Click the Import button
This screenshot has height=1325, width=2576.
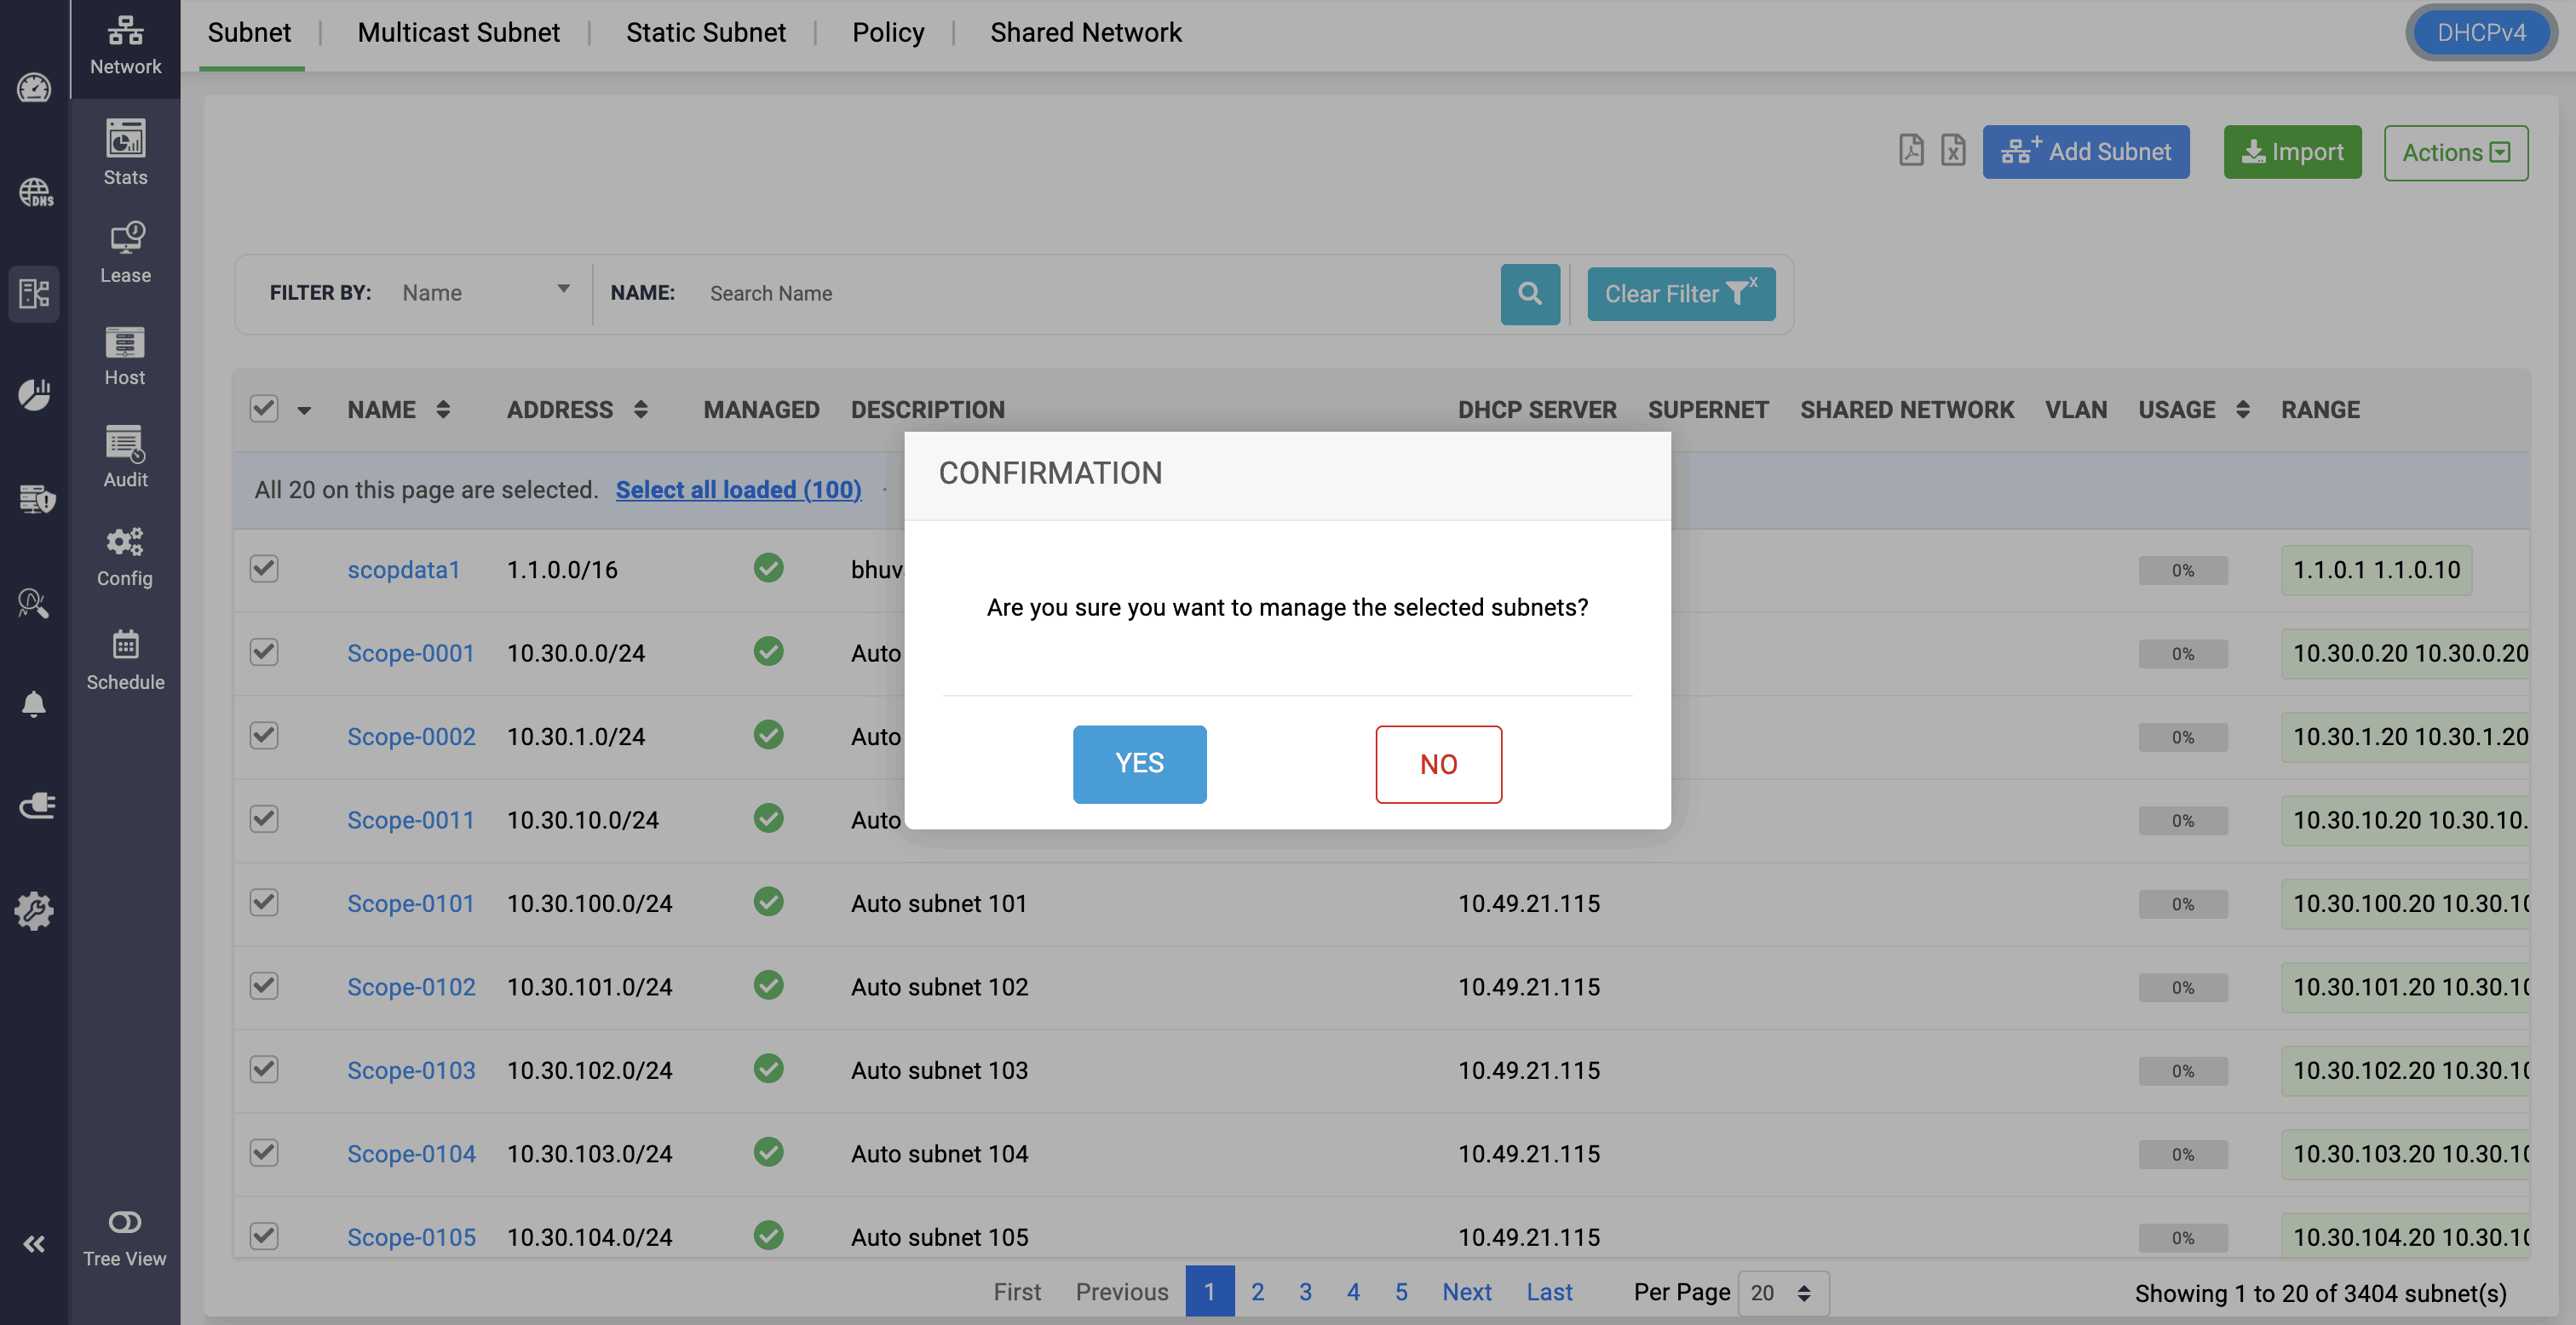(2292, 152)
